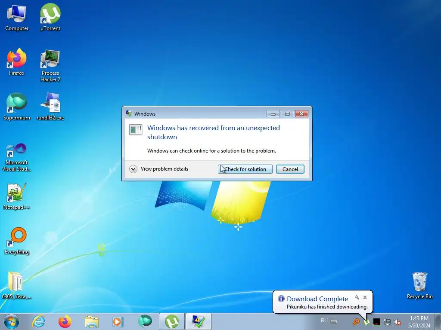Open the clock showing 1:43 PM

(419, 322)
